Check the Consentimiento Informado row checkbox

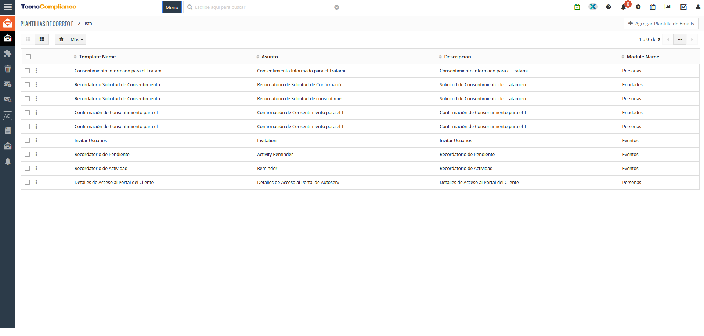coord(28,71)
